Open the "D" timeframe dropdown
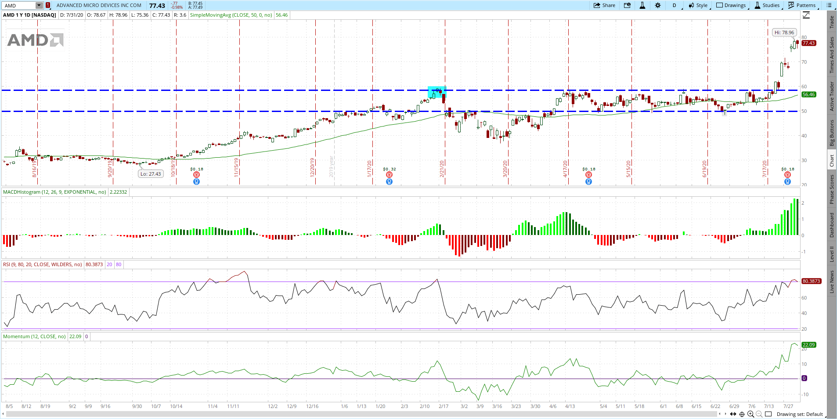Screen dimensions: 837x419 675,5
